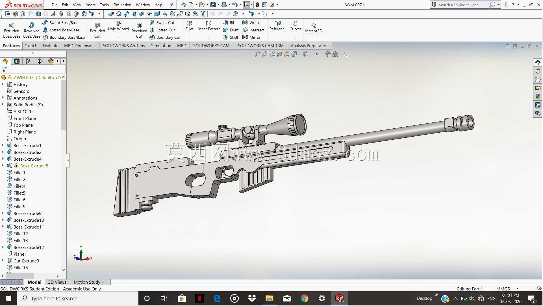Open the Tools menu
The width and height of the screenshot is (543, 306).
pyautogui.click(x=104, y=5)
